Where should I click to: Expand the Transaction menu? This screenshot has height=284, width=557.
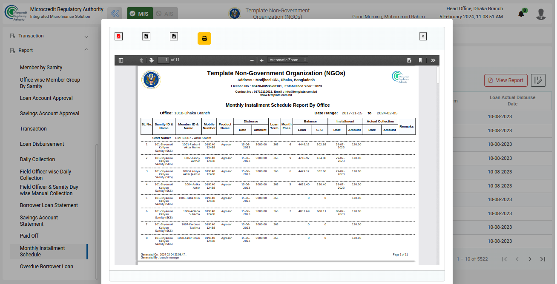[x=49, y=36]
